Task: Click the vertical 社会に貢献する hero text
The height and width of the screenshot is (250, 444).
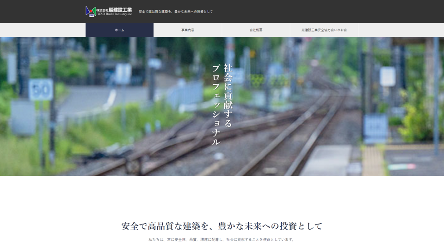Action: (x=228, y=96)
